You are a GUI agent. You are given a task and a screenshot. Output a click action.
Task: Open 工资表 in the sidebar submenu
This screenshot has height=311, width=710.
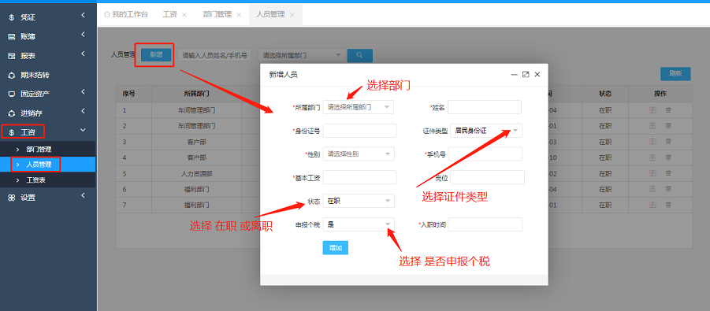pos(35,180)
